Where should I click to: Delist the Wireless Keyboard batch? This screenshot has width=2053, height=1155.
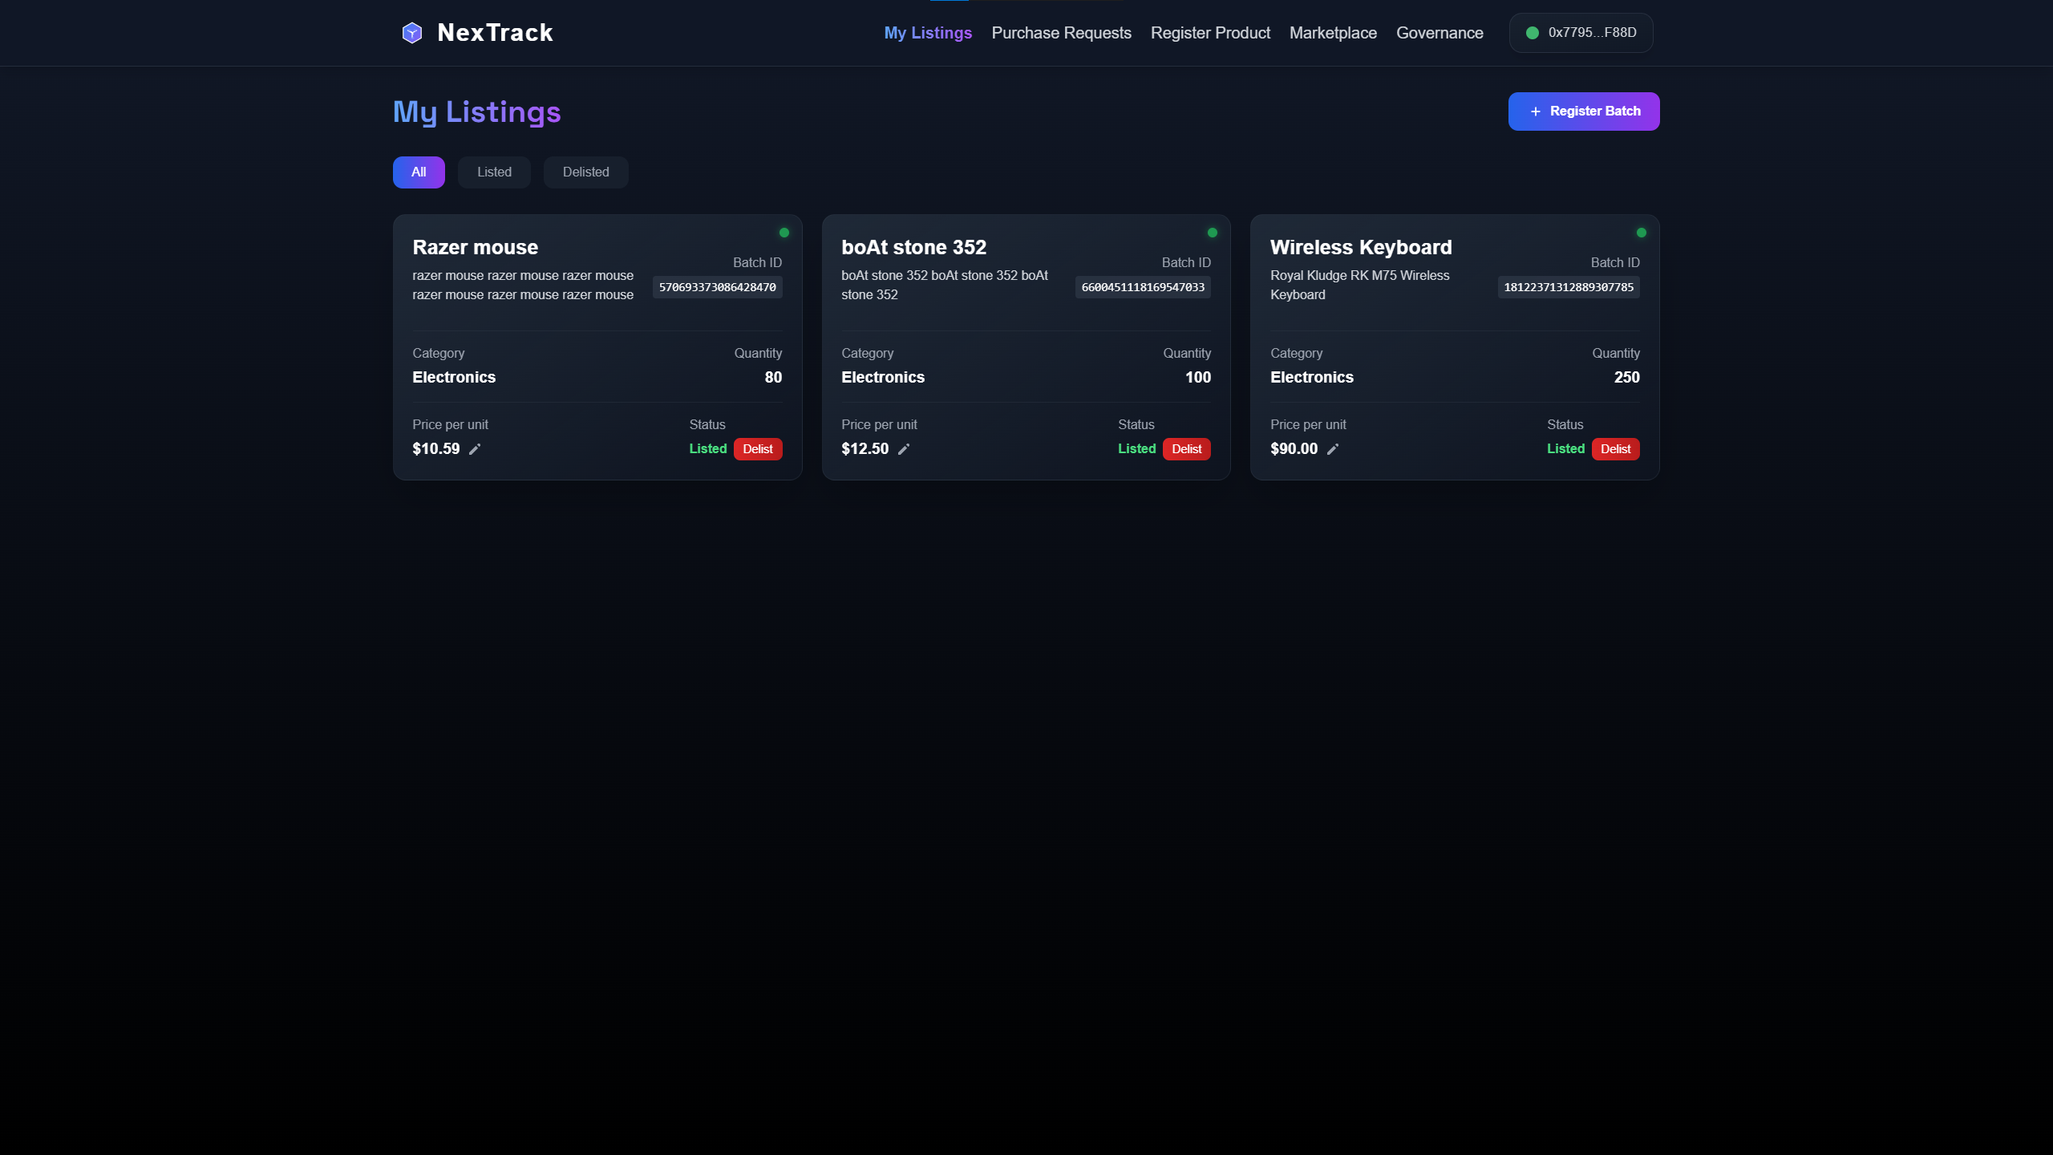pyautogui.click(x=1615, y=449)
